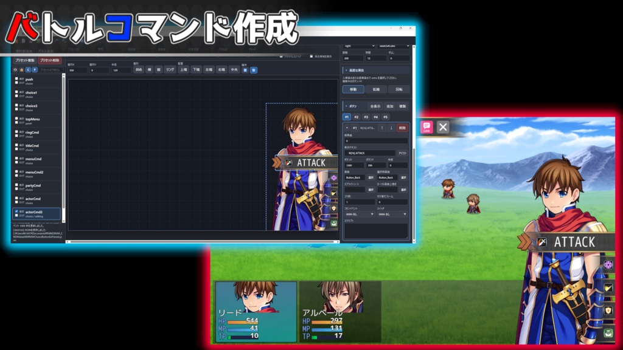Toggle the 表示 checkbox for push preset
This screenshot has width=623, height=350.
(16, 78)
